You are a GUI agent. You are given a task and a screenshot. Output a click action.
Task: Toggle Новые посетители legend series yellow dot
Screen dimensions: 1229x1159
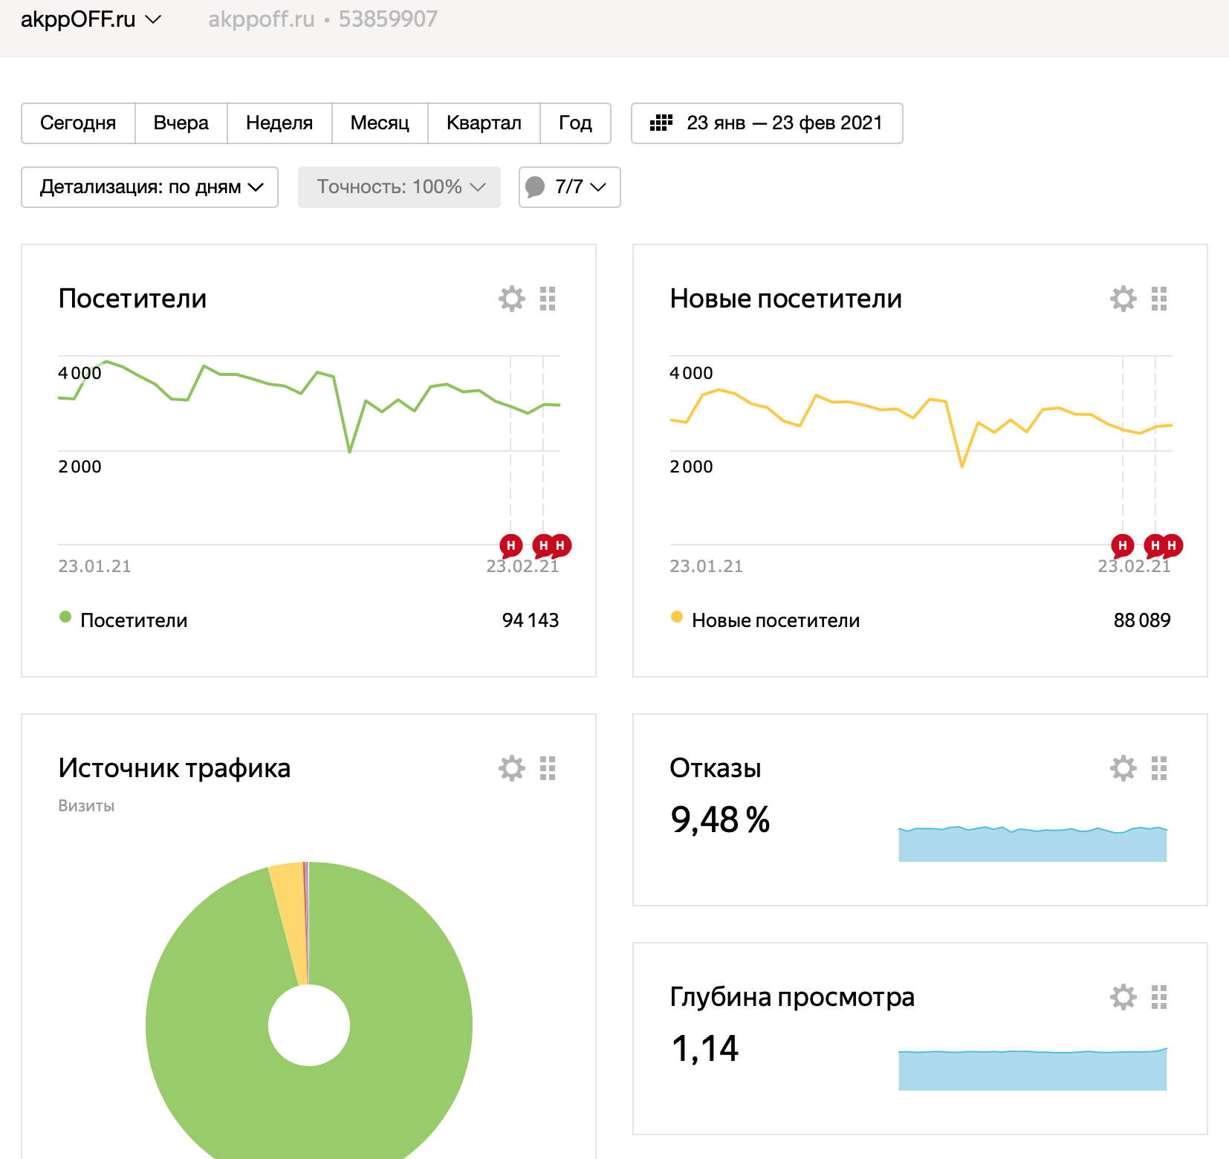click(x=677, y=617)
